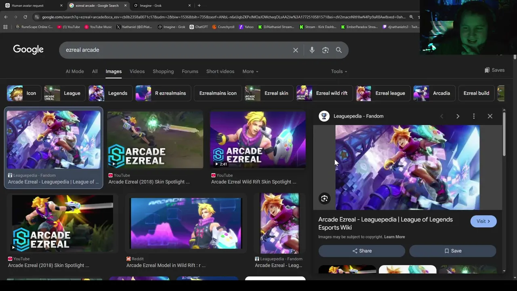517x291 pixels.
Task: Start voice search with microphone icon
Action: 312,50
